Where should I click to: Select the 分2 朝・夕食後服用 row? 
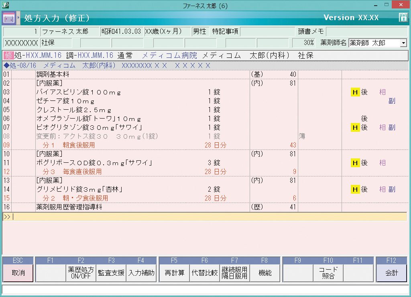[205, 198]
